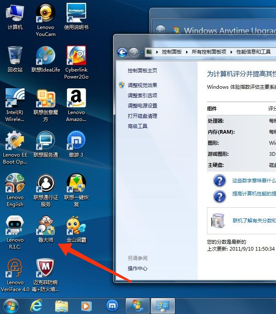This screenshot has height=314, width=276.
Task: Open the 联机了解有关分数 link
Action: click(254, 220)
